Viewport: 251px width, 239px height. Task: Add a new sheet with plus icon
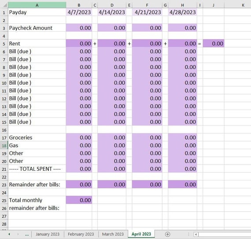click(167, 234)
